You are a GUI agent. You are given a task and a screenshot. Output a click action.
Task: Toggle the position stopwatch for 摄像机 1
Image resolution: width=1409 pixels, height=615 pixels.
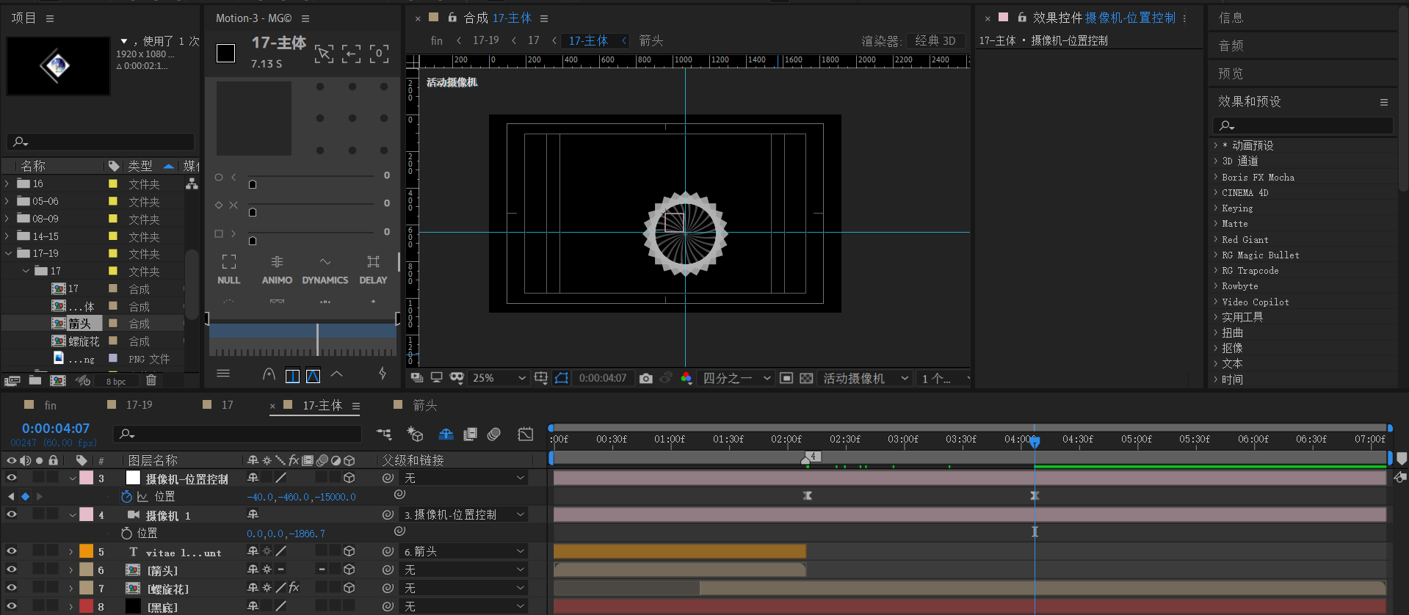[126, 533]
